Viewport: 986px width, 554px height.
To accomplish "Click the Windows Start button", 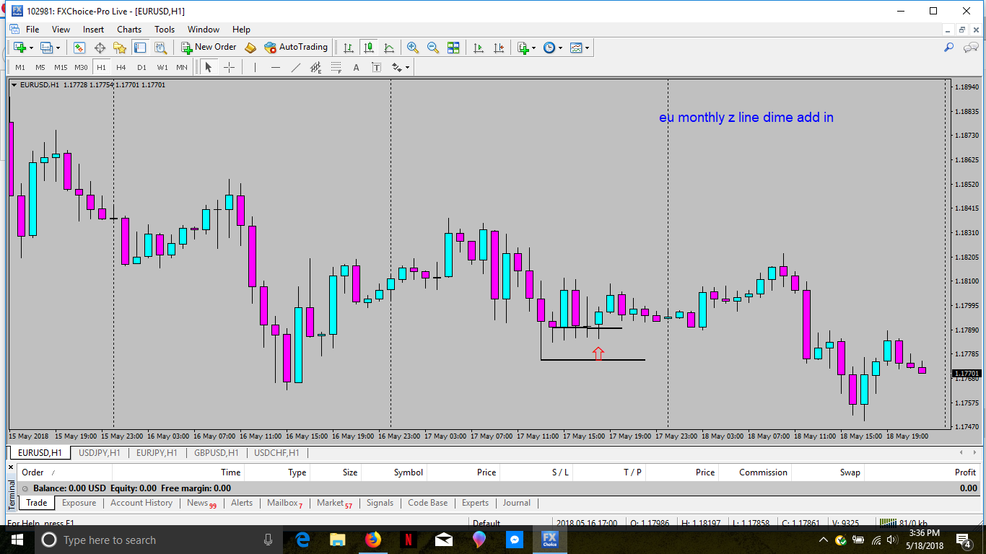I will pos(17,540).
